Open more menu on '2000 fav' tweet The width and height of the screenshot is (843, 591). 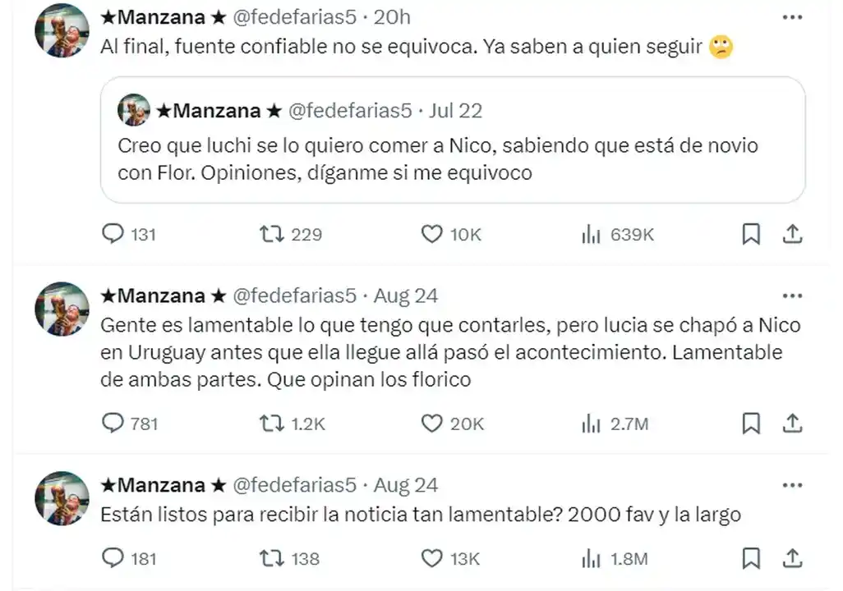[x=792, y=485]
